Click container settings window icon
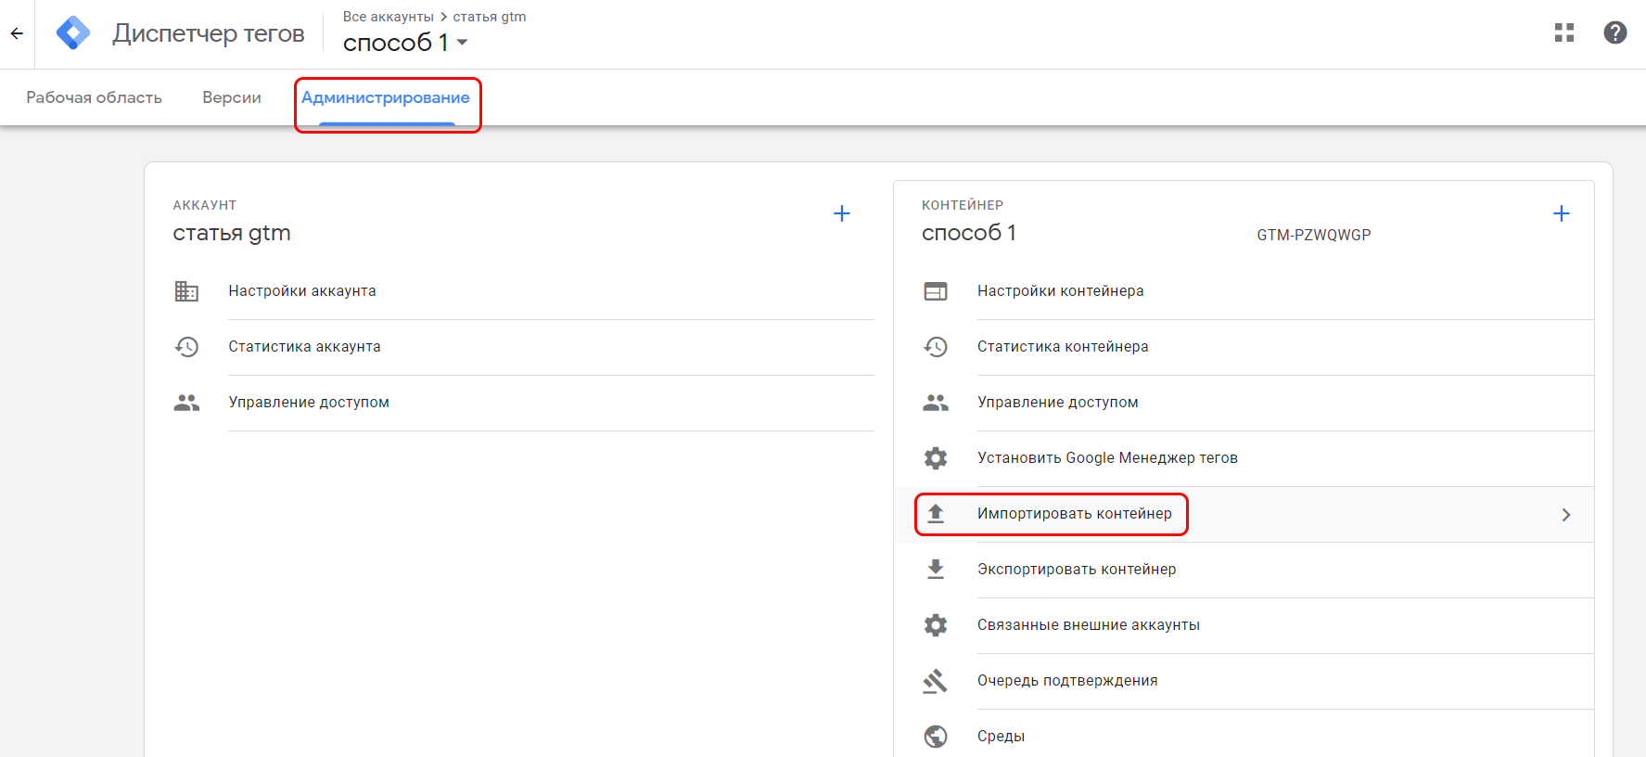Image resolution: width=1646 pixels, height=757 pixels. pyautogui.click(x=936, y=291)
